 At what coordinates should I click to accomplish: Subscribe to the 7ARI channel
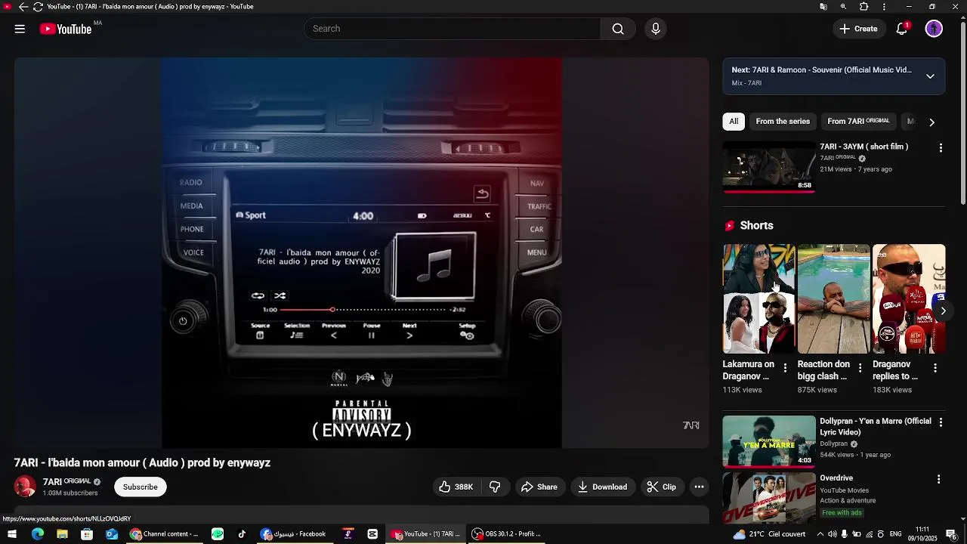141,487
